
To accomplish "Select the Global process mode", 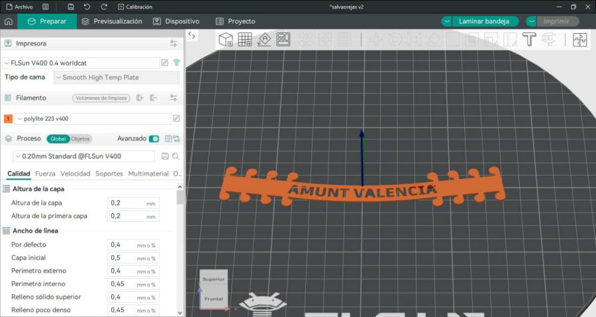I will [58, 139].
